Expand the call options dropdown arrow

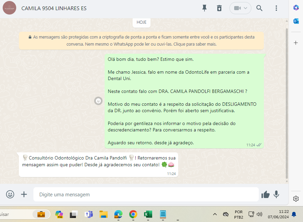245,8
